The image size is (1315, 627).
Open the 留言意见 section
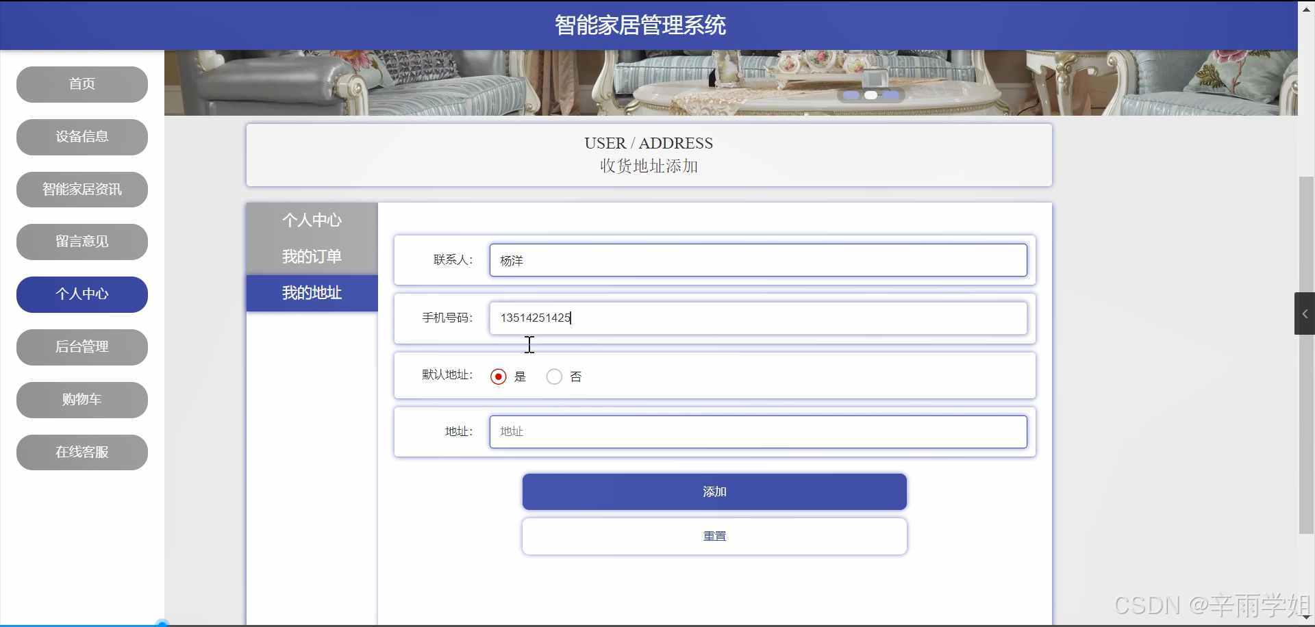tap(82, 242)
